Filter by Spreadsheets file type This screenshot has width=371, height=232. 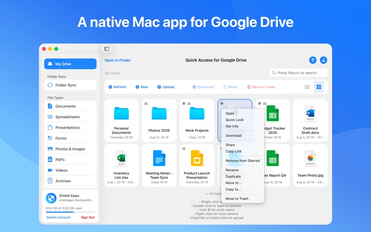click(70, 117)
